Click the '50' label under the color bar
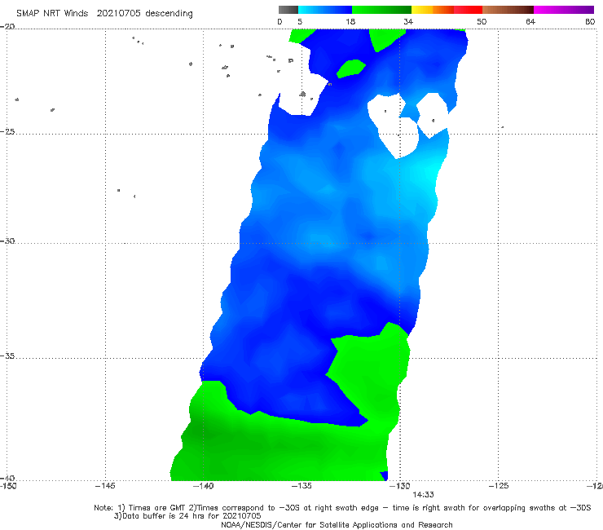 pyautogui.click(x=482, y=22)
